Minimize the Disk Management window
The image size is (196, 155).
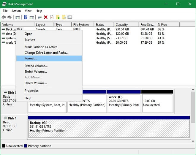point(166,4)
